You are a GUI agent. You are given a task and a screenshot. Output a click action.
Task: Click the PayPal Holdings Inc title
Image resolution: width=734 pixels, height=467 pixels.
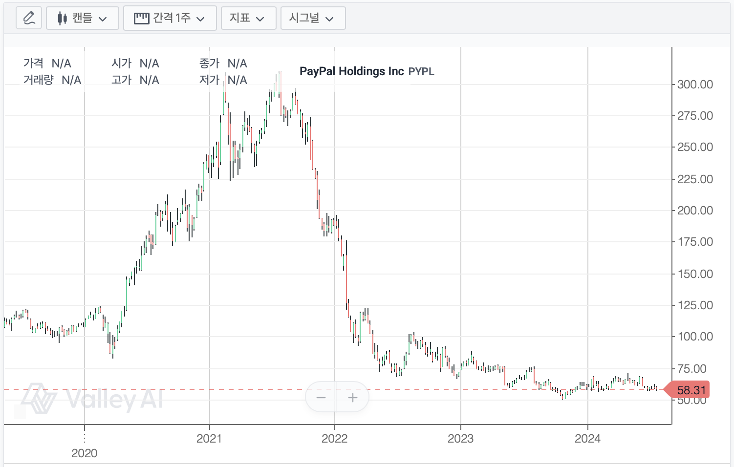click(351, 71)
